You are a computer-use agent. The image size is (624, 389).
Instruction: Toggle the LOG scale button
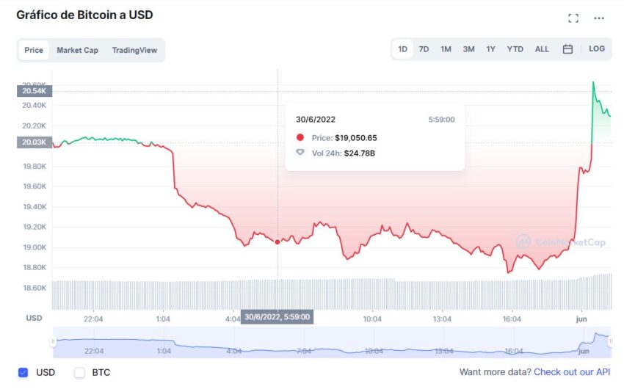click(597, 48)
